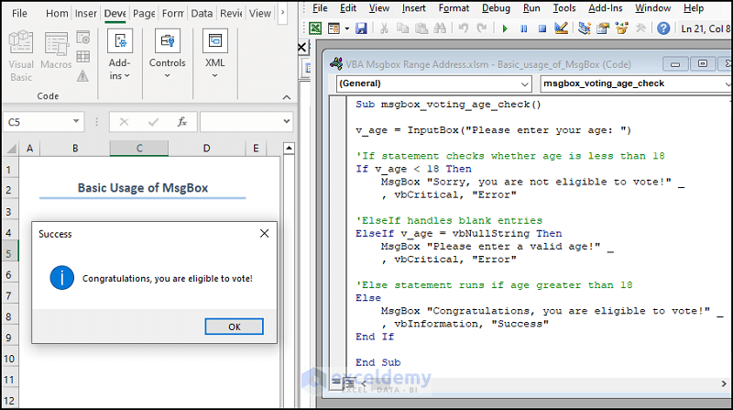This screenshot has width=733, height=410.
Task: Switch to Data ribbon tab
Action: point(202,13)
